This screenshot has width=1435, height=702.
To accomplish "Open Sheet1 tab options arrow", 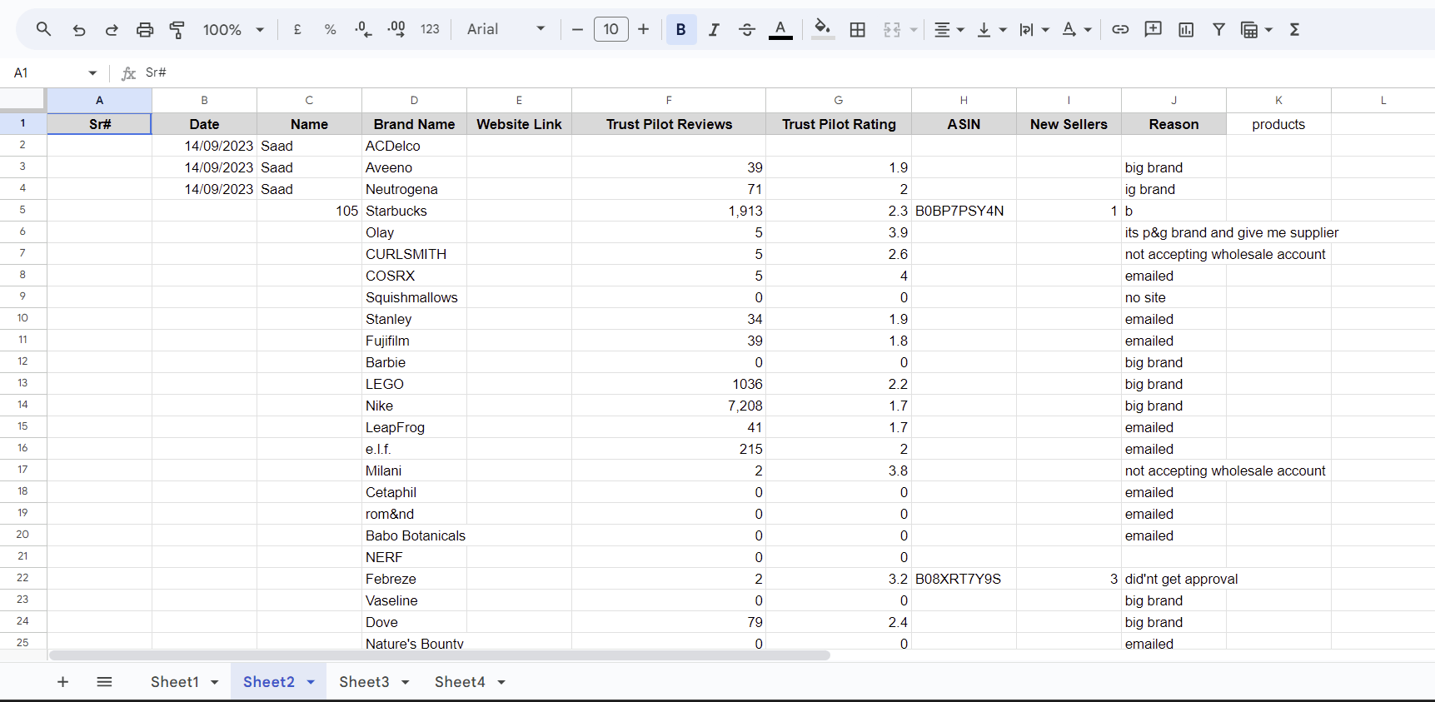I will [x=215, y=683].
